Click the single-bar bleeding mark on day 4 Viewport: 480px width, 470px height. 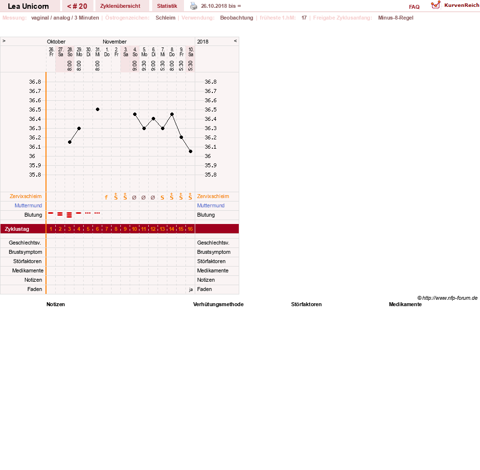[x=79, y=213]
